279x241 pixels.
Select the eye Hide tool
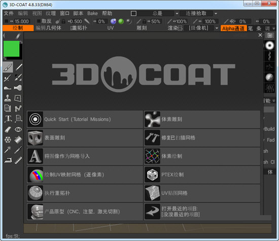pos(18,129)
